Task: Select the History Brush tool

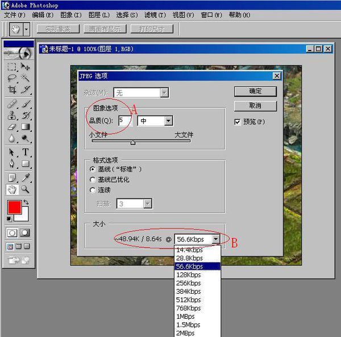Action: [25, 115]
